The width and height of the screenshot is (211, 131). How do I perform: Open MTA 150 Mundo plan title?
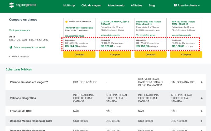point(183,23)
